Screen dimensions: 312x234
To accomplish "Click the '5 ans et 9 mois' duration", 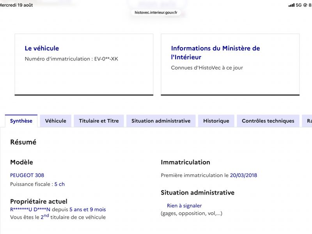I will (87, 209).
